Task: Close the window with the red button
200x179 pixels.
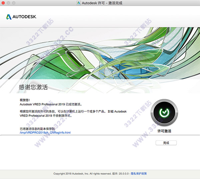Action: 4,3
